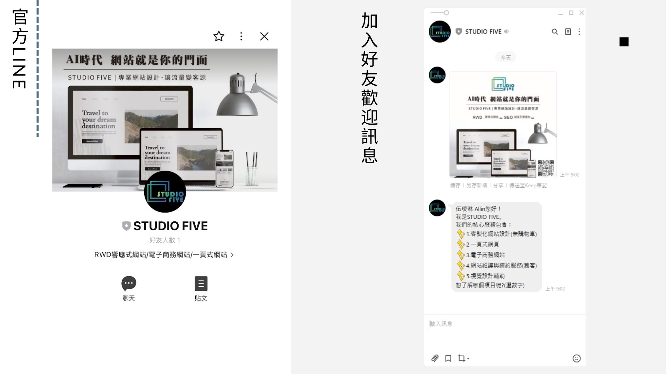Click 傳送至Keep筆記 under the image
666x374 pixels.
(x=528, y=186)
